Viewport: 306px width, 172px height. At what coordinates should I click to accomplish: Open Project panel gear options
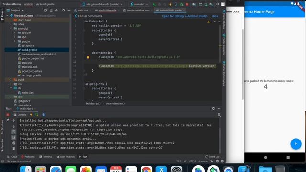click(64, 10)
